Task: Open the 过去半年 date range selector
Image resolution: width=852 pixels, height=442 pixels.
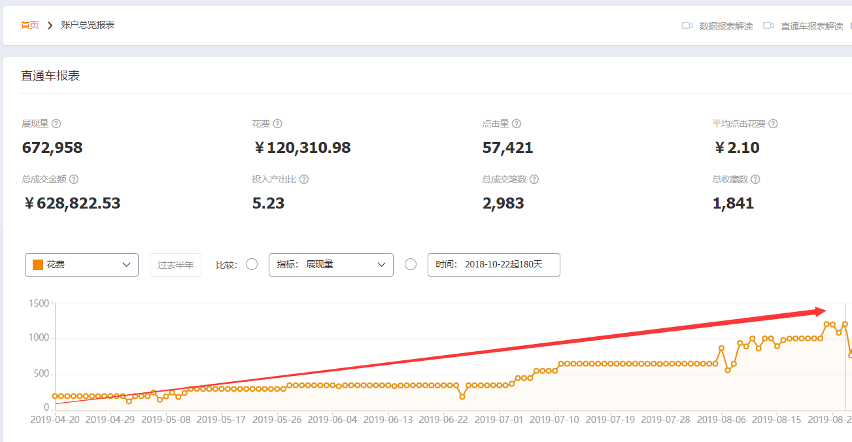Action: (175, 265)
